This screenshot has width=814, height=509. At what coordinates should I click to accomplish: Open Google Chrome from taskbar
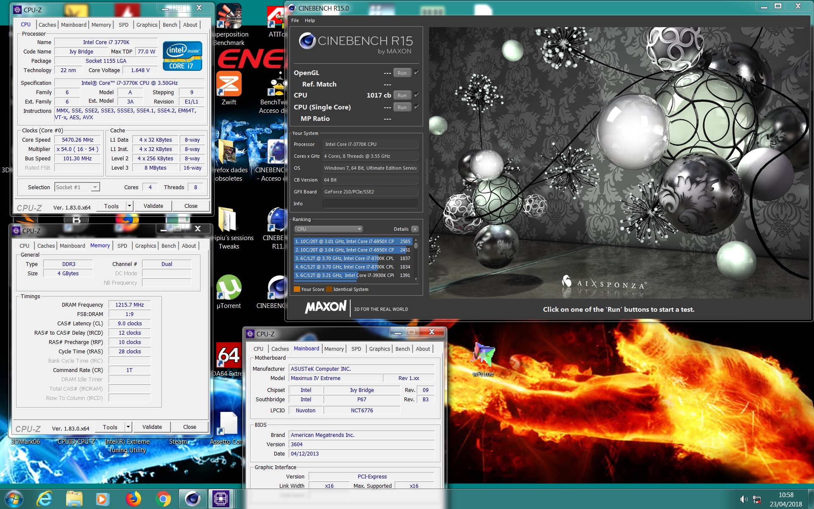point(162,499)
